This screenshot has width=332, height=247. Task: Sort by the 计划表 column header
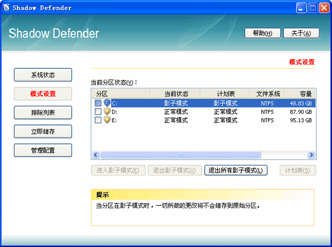tap(225, 94)
